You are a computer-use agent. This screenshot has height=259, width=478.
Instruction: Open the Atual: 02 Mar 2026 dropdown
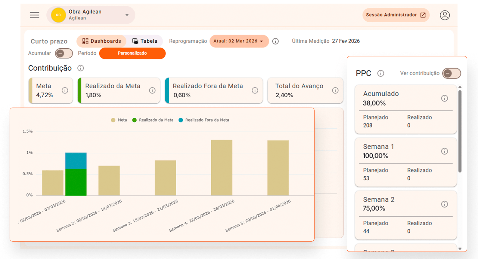point(239,41)
